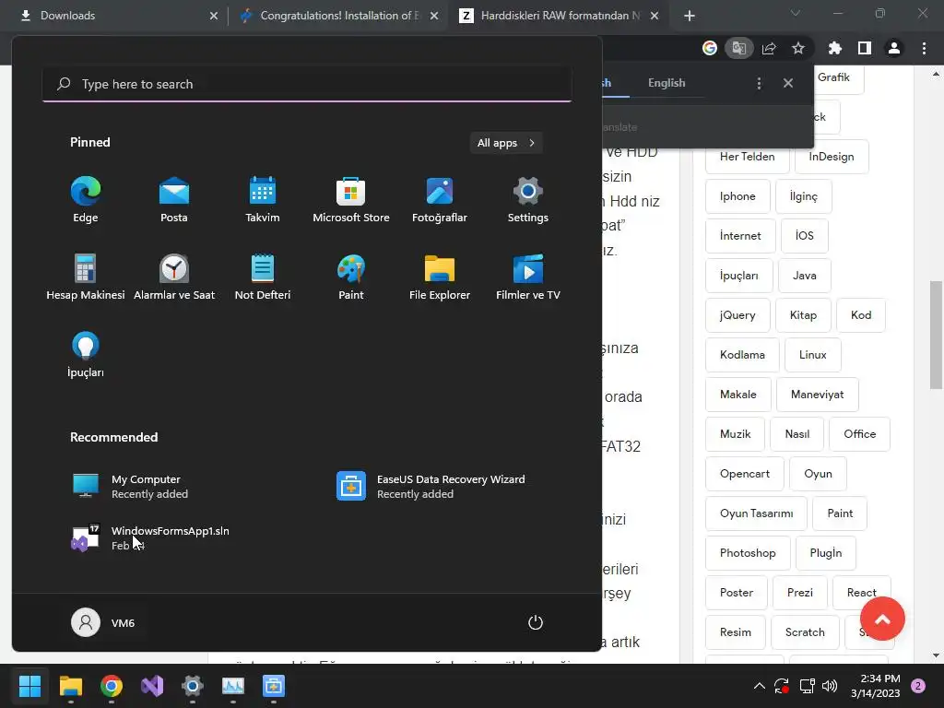
Task: Open clock and date panel
Action: click(876, 686)
